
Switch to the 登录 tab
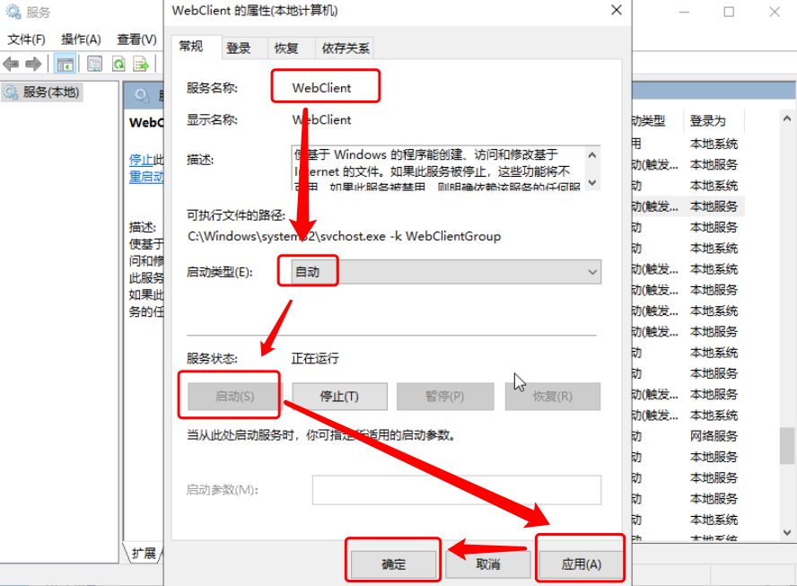click(x=244, y=48)
